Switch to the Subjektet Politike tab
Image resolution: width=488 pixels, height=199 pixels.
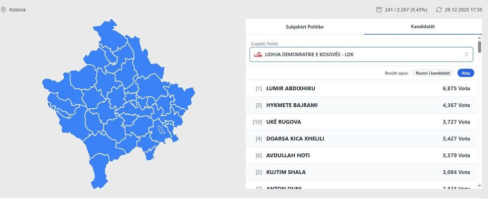click(304, 27)
